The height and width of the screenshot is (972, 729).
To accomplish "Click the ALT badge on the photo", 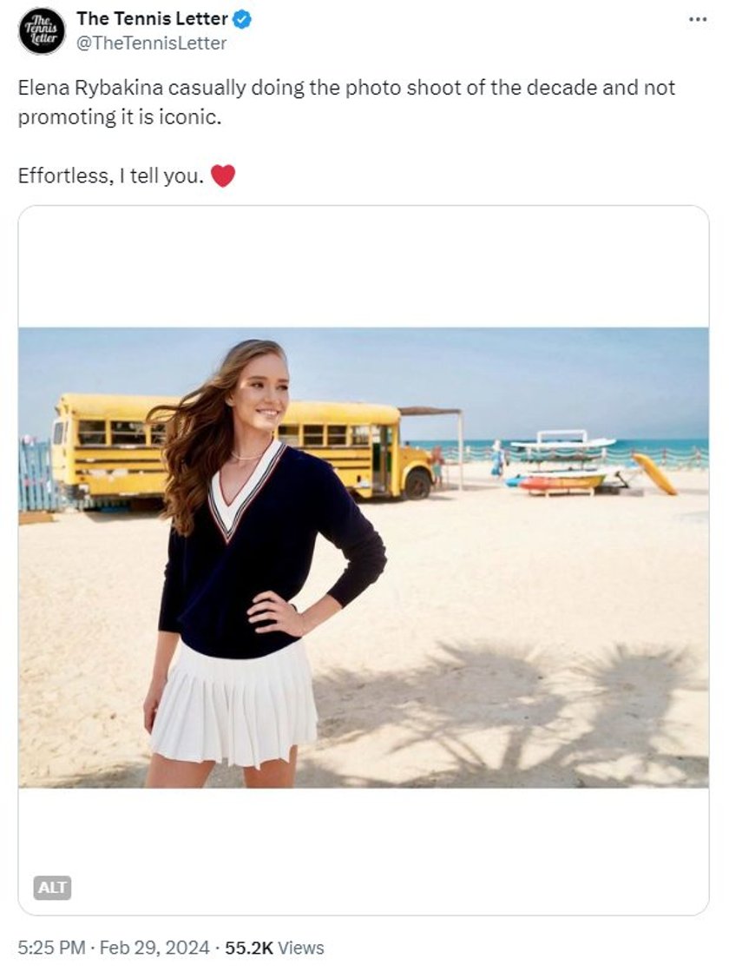I will (52, 887).
